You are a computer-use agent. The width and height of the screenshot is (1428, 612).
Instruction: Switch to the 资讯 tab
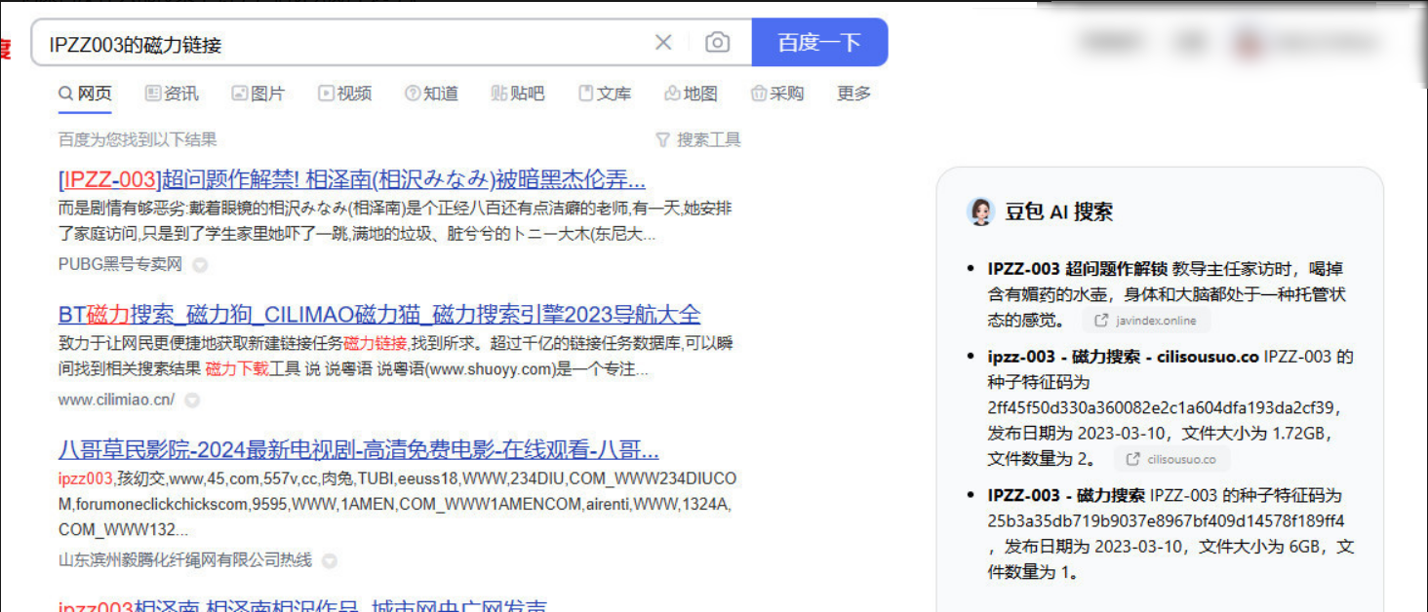click(x=172, y=94)
